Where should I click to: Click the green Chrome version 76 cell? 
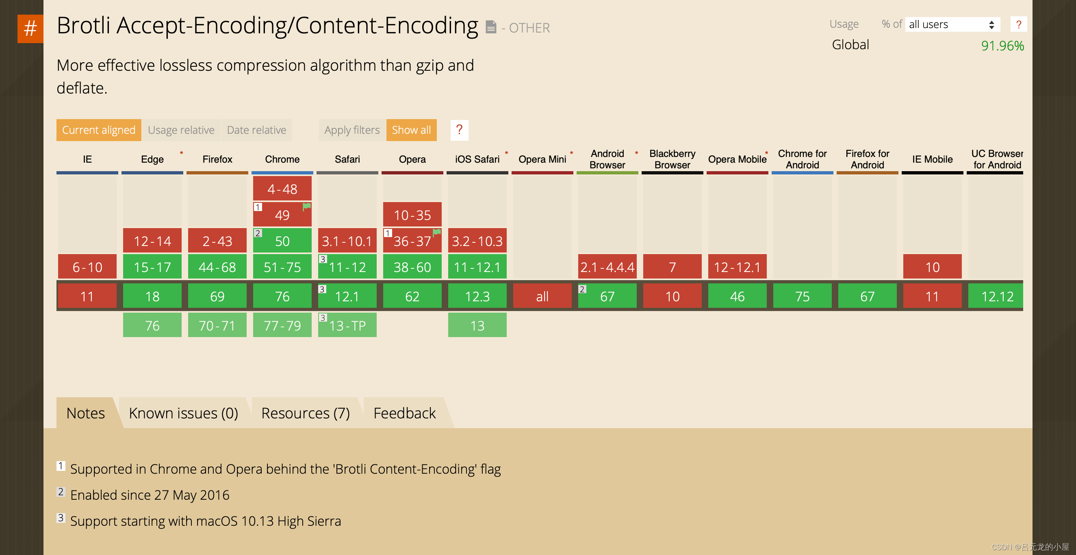click(x=281, y=295)
